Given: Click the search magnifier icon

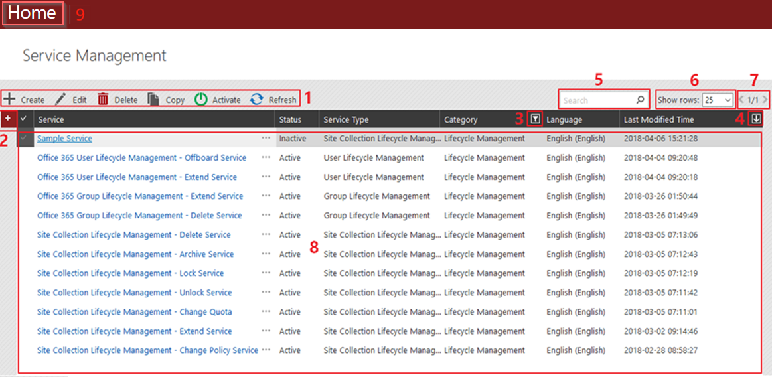Looking at the screenshot, I should point(640,100).
